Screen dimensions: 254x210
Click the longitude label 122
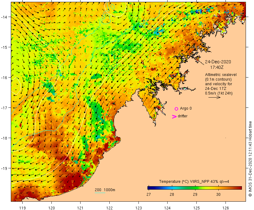[110, 208]
